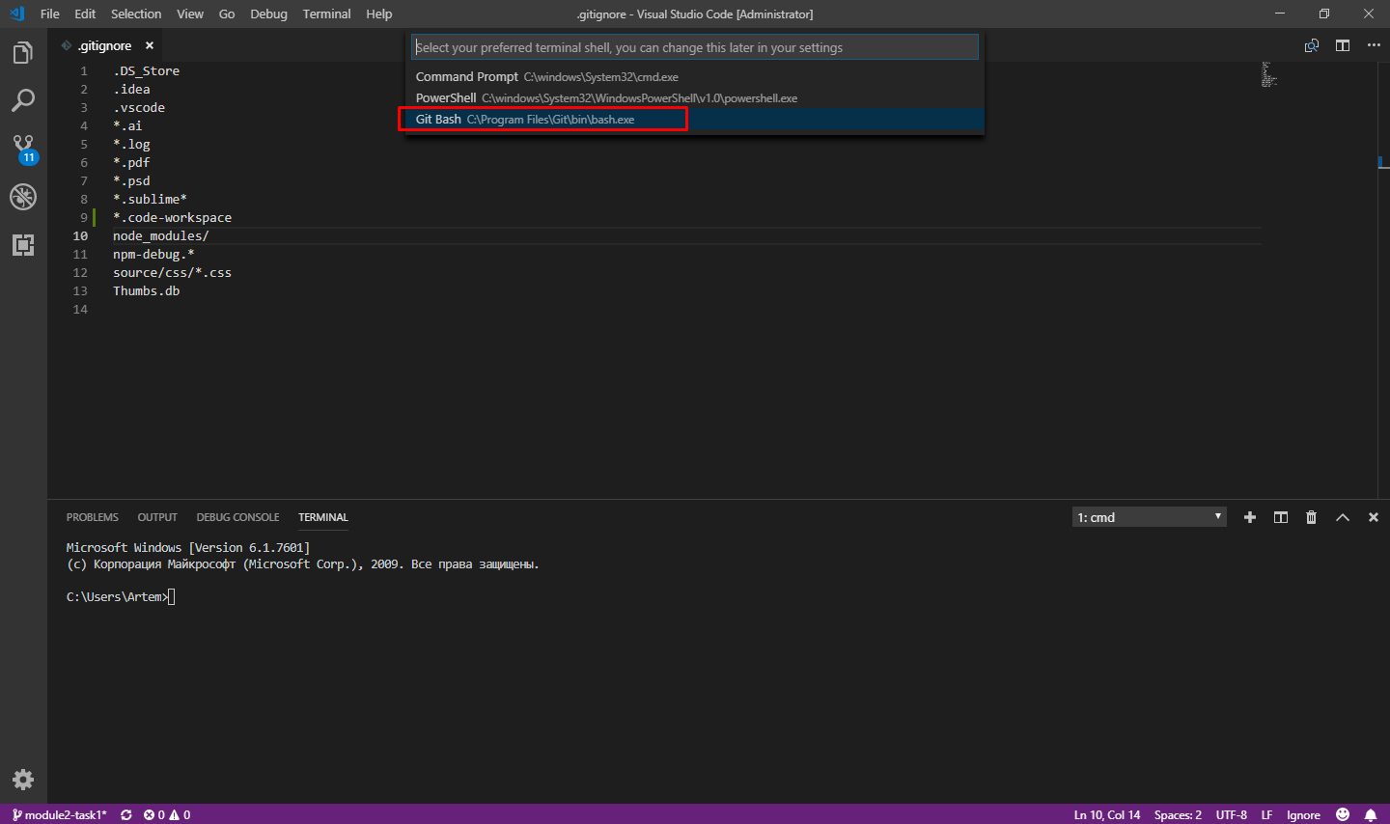Screen dimensions: 1390x824
Task: Open changes icon in editor toolbar
Action: (1312, 45)
